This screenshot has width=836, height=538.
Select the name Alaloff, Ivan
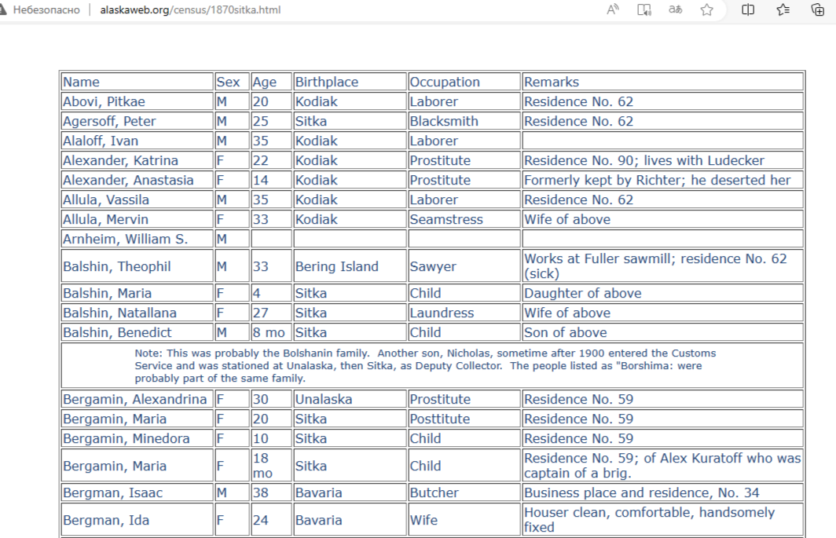[101, 141]
